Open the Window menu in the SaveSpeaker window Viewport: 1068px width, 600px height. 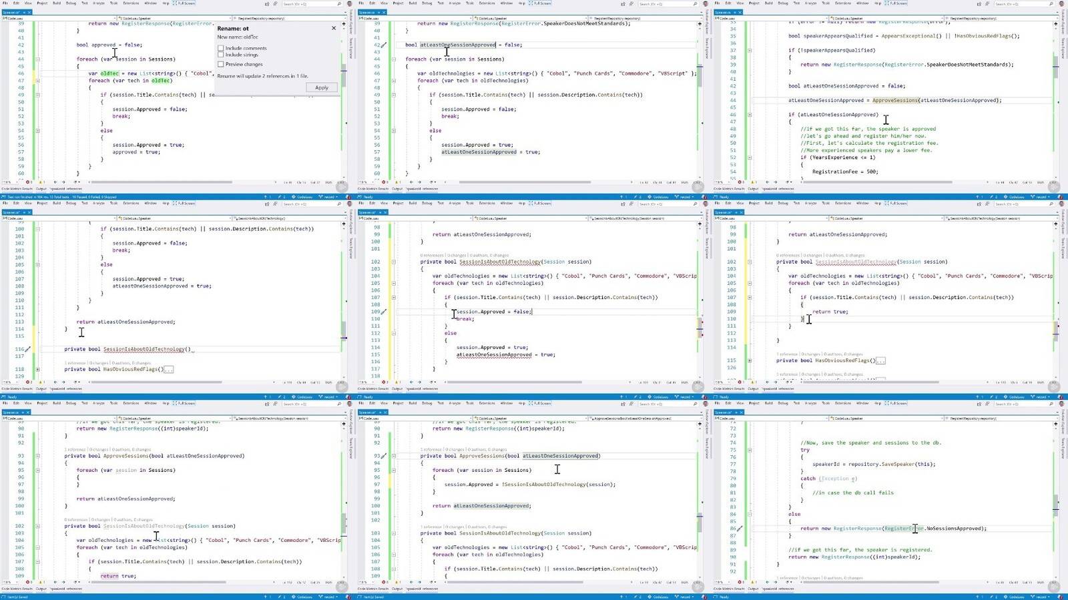coord(863,404)
